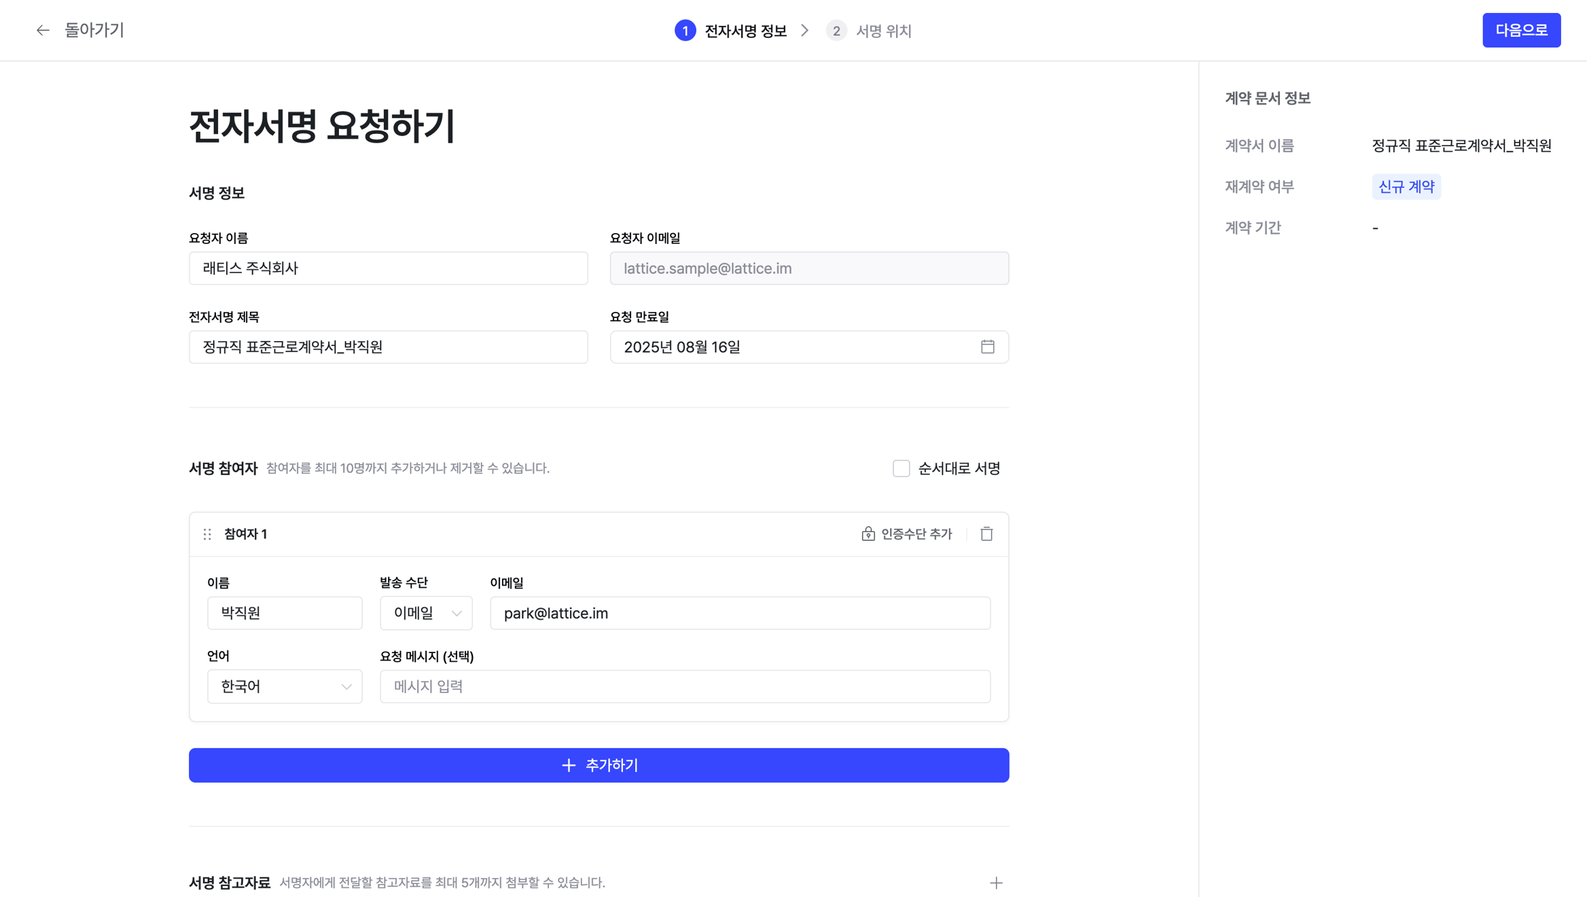Click the 전자서명 제목 input field
The image size is (1587, 897).
[x=388, y=347]
